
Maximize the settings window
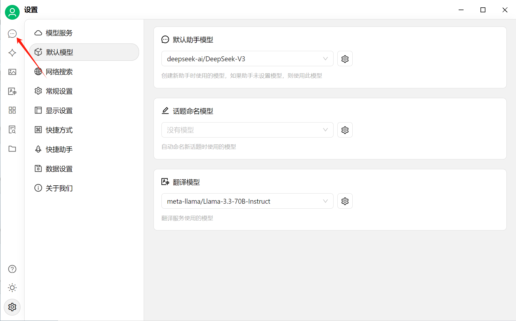[483, 10]
